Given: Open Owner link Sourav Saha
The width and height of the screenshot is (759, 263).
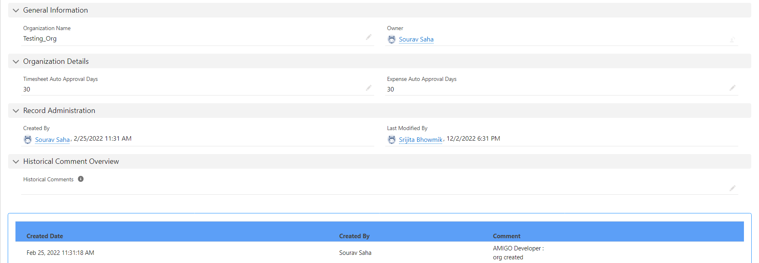Looking at the screenshot, I should click(x=416, y=39).
